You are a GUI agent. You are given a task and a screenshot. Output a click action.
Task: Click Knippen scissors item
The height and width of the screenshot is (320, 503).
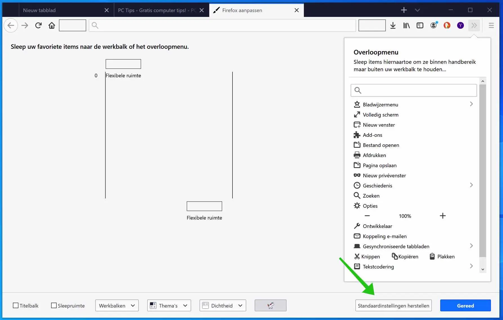pos(367,256)
